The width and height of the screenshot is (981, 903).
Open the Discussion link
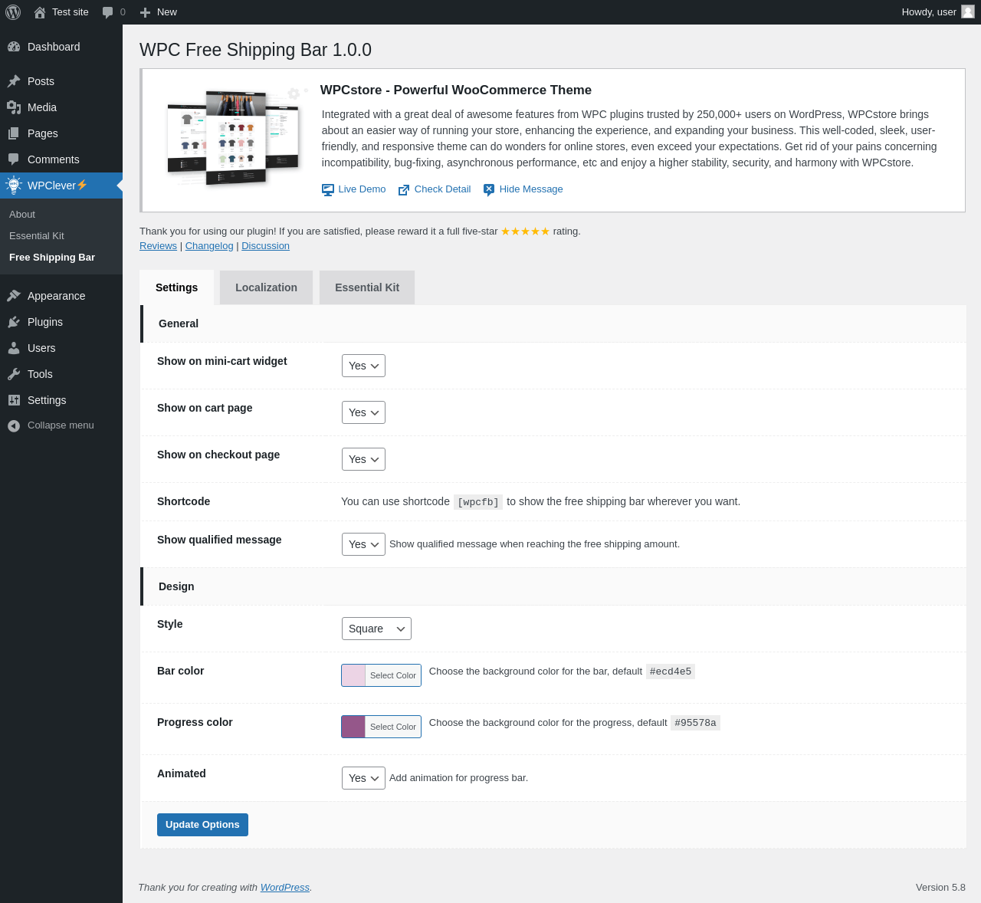click(x=265, y=246)
